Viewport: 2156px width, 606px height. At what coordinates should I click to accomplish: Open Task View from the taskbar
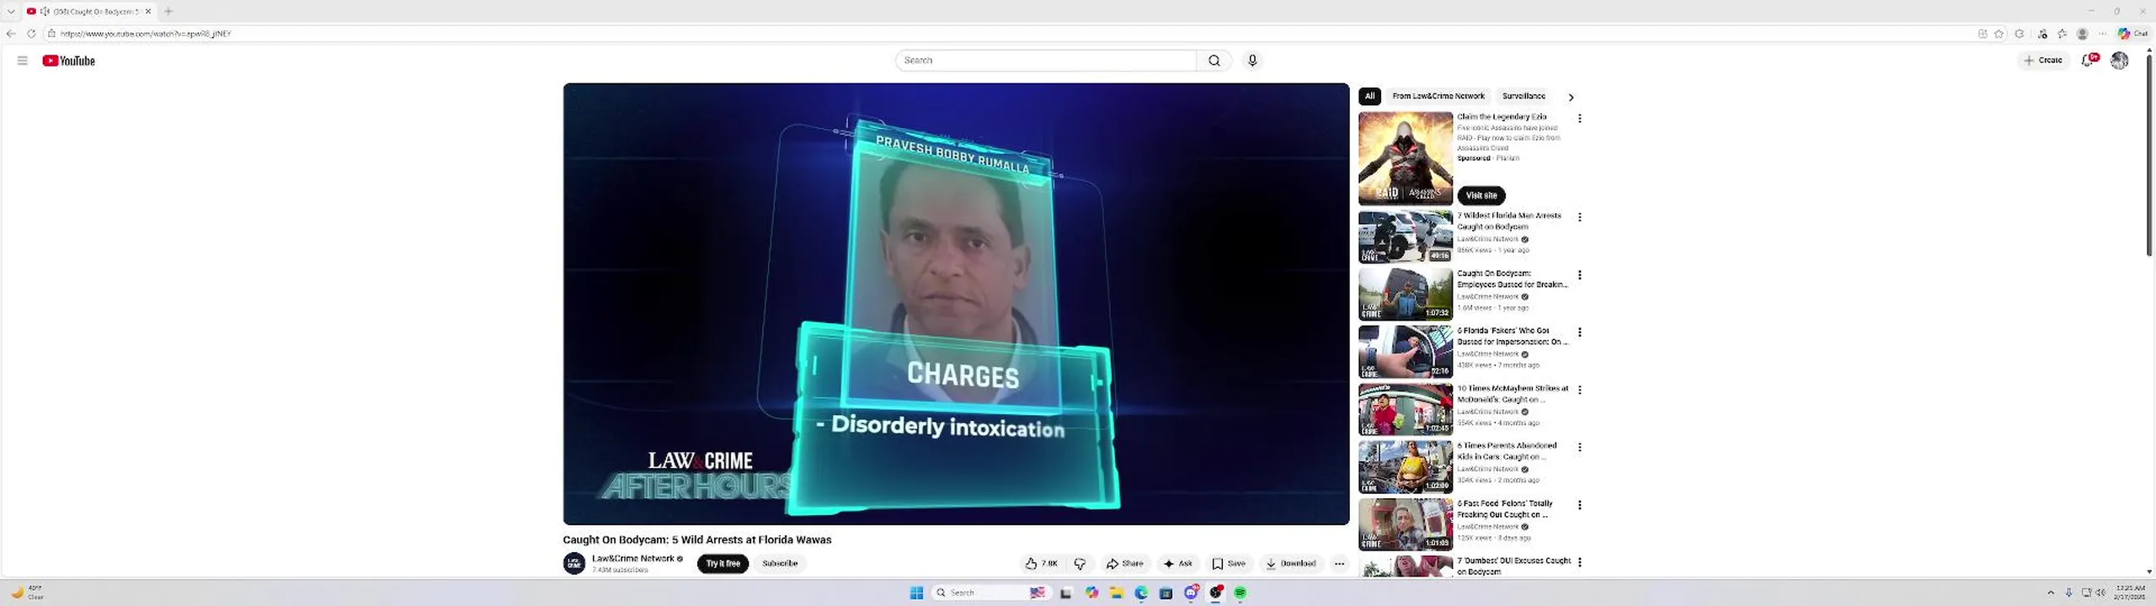point(1065,593)
